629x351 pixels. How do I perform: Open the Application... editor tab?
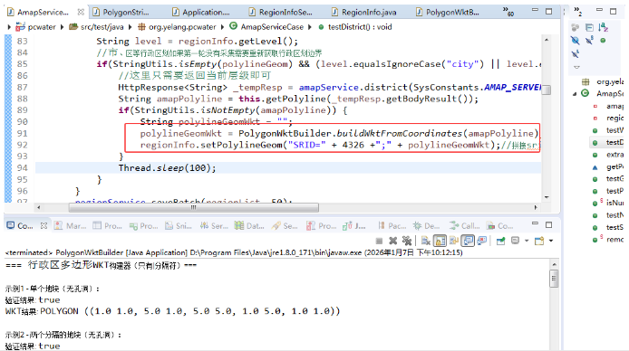201,13
